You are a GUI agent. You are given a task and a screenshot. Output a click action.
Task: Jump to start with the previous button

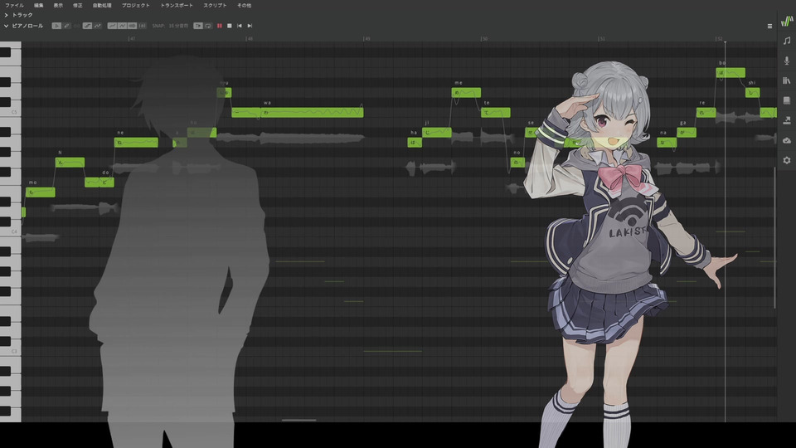pos(240,26)
